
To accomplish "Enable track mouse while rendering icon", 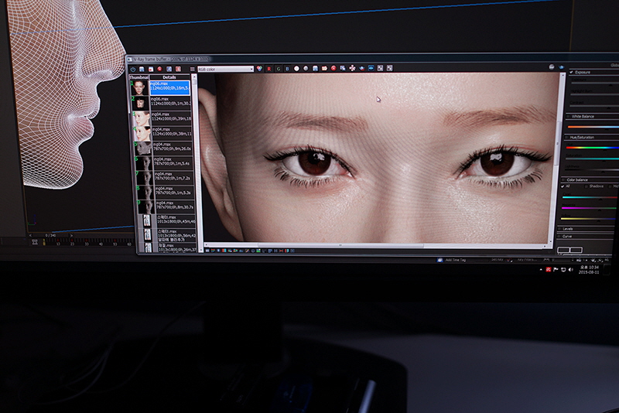I will [352, 68].
